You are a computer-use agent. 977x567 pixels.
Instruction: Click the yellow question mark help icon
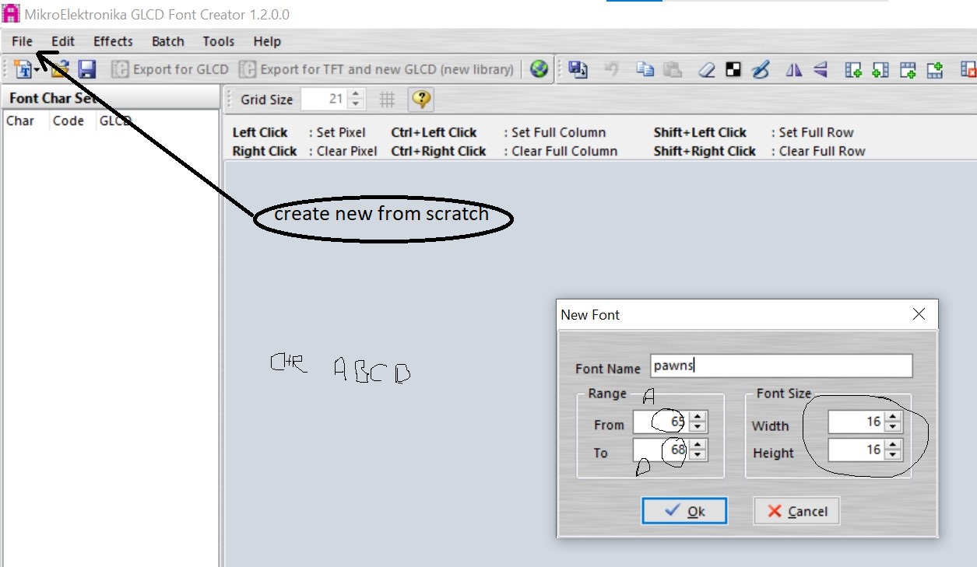coord(420,99)
